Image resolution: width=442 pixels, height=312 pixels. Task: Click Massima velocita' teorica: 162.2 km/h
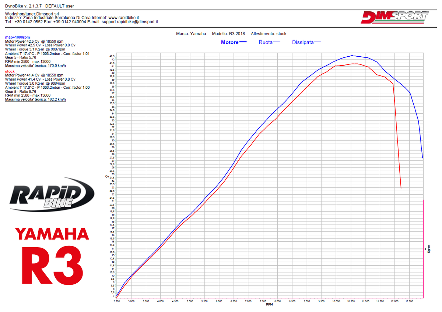(36, 100)
